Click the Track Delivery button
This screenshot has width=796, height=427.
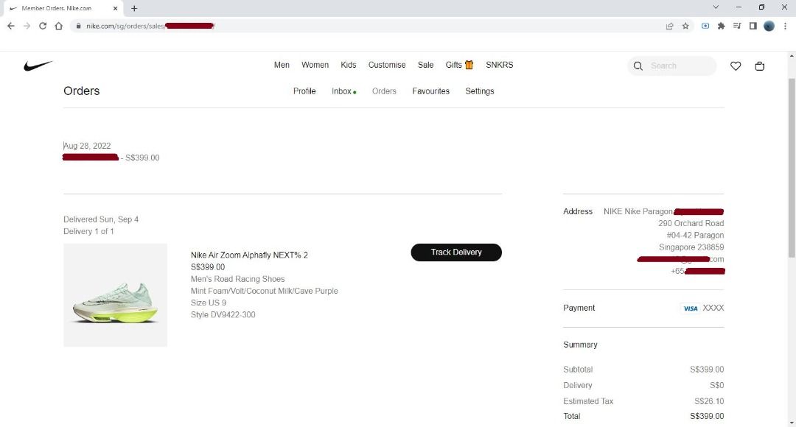point(456,252)
